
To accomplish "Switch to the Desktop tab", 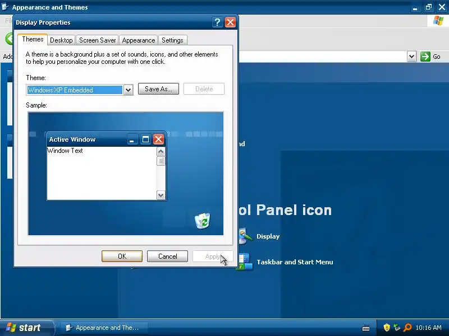I will tap(61, 40).
